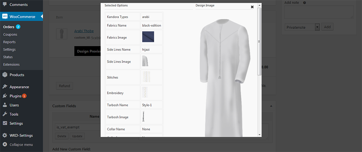
Task: Click the 'Collar Name' label cell
Action: (123, 129)
